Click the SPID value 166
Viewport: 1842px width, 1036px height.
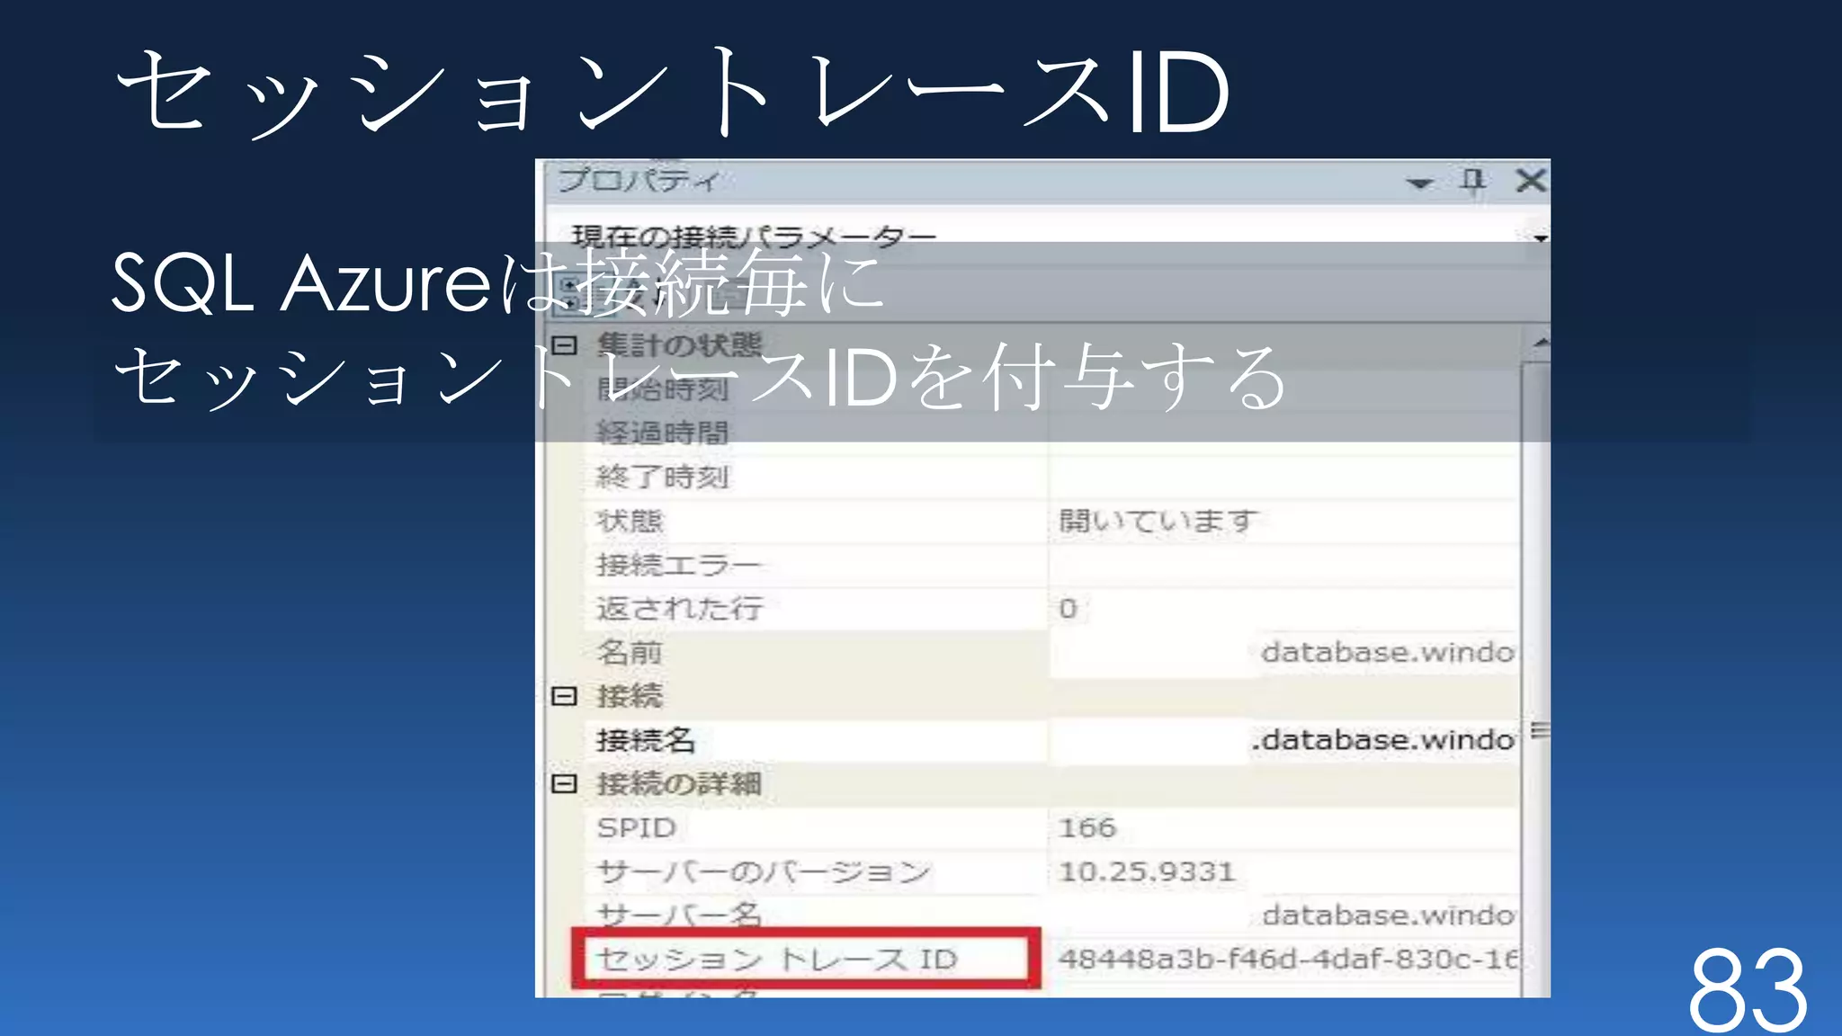click(1087, 827)
